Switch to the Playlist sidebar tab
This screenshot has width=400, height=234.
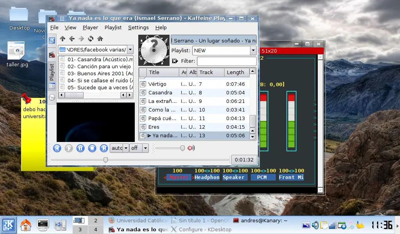(x=52, y=76)
